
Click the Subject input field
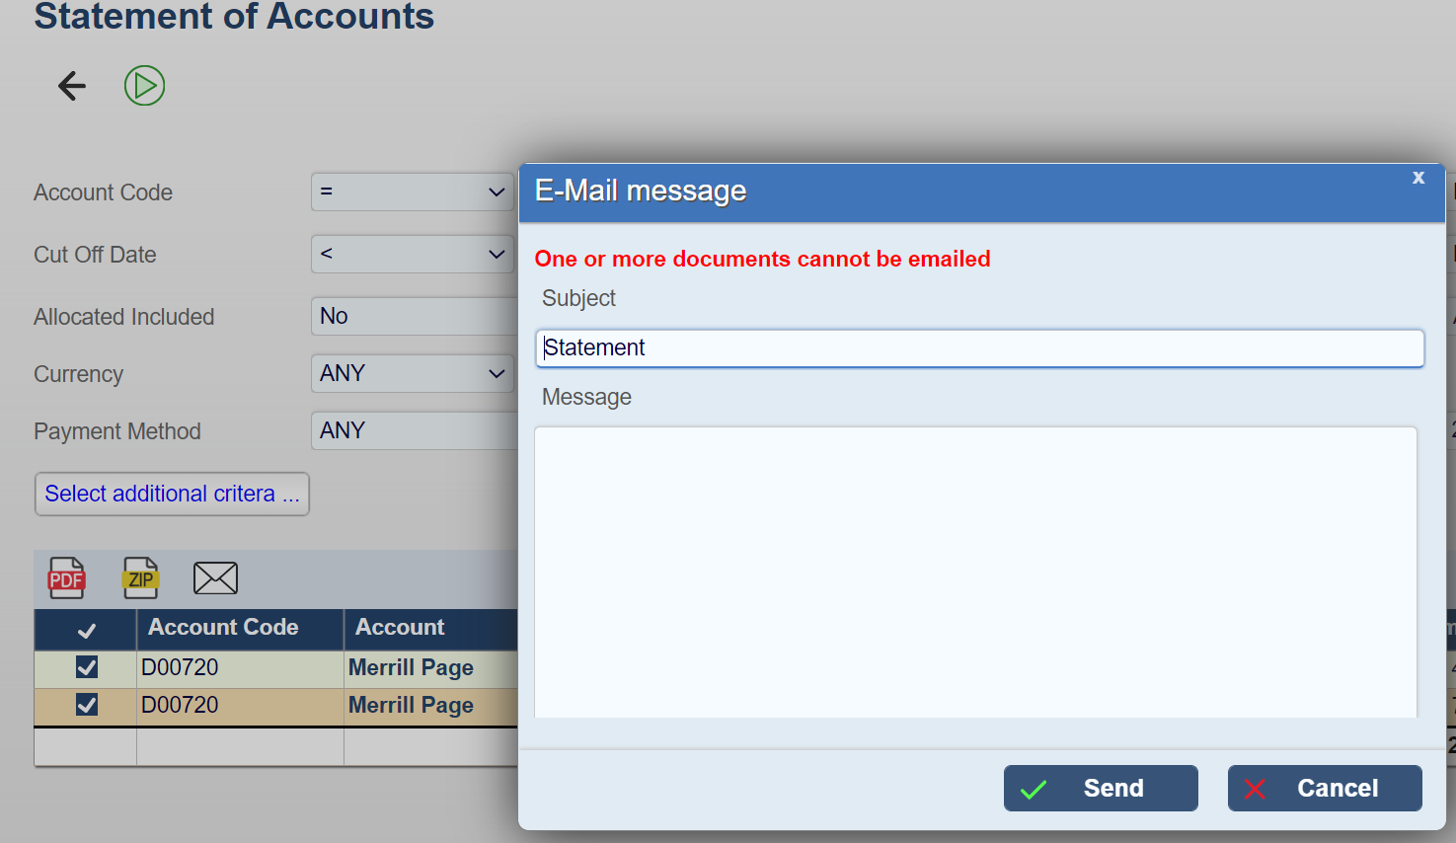click(979, 348)
